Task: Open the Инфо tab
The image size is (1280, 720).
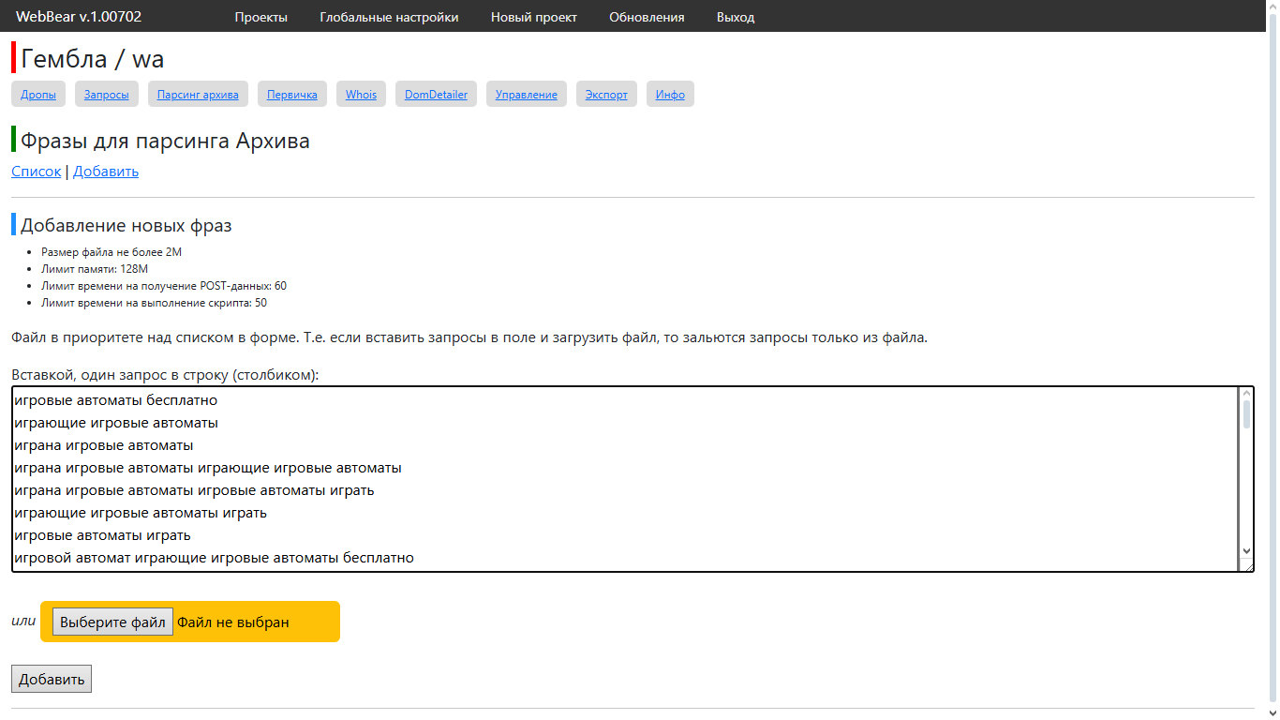Action: pos(670,95)
